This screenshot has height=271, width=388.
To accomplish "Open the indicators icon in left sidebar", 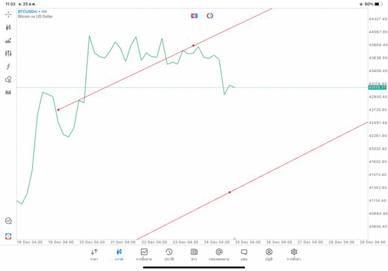I will (x=8, y=41).
